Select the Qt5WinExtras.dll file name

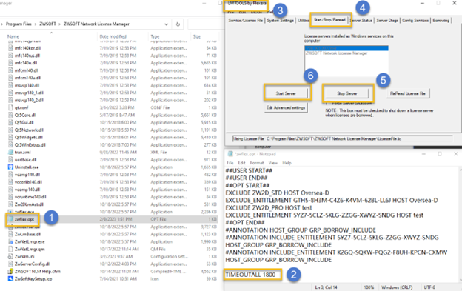pos(30,145)
